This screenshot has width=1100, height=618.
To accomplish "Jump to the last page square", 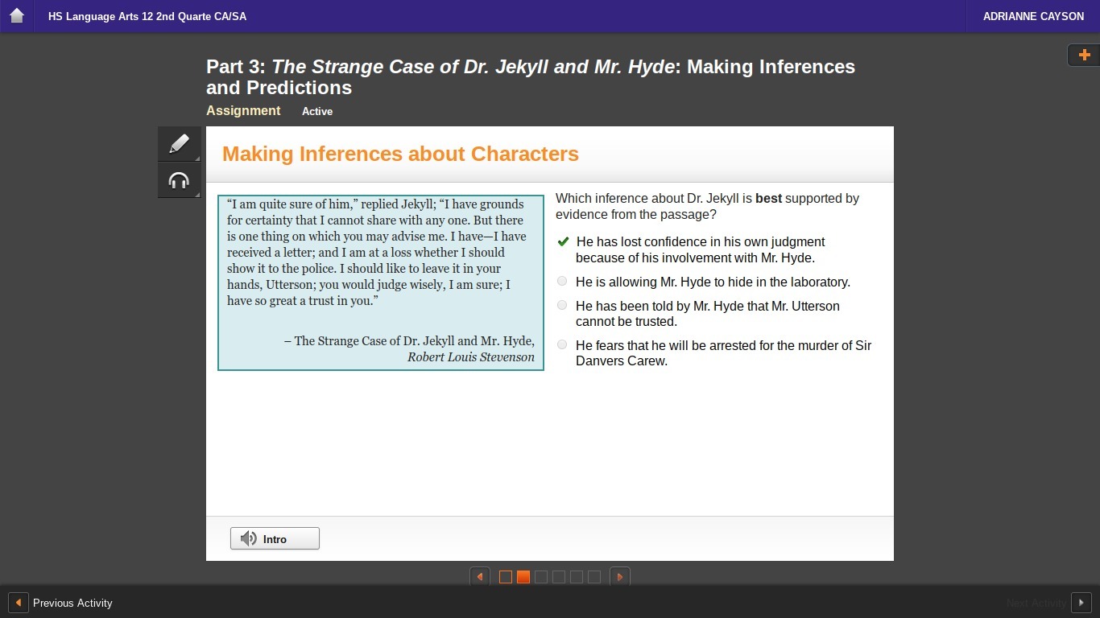I will [594, 577].
